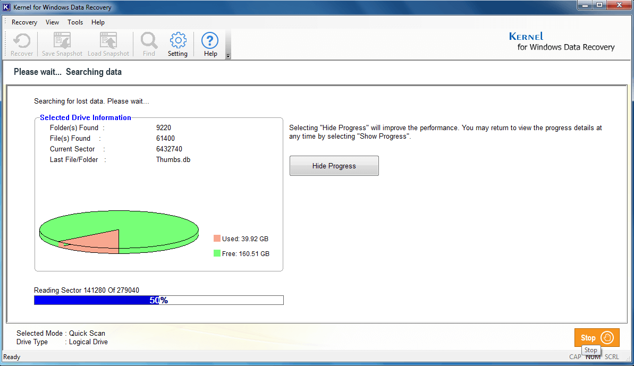Click the Save Snapshot icon
The image size is (634, 366).
(62, 45)
